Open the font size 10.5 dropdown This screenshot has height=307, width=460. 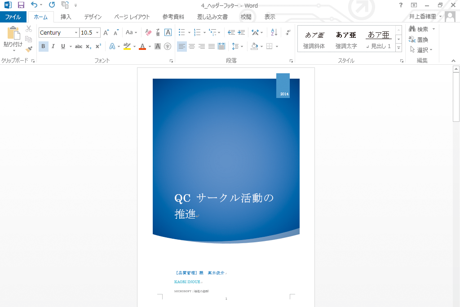[x=97, y=32]
